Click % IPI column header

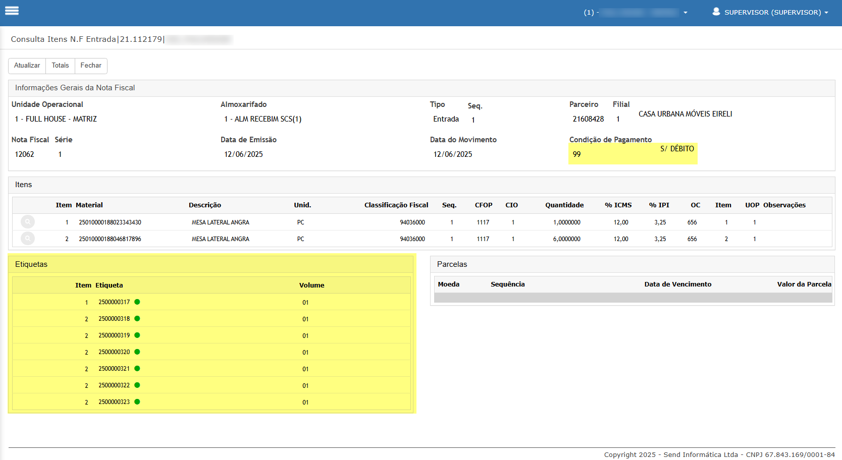(659, 205)
